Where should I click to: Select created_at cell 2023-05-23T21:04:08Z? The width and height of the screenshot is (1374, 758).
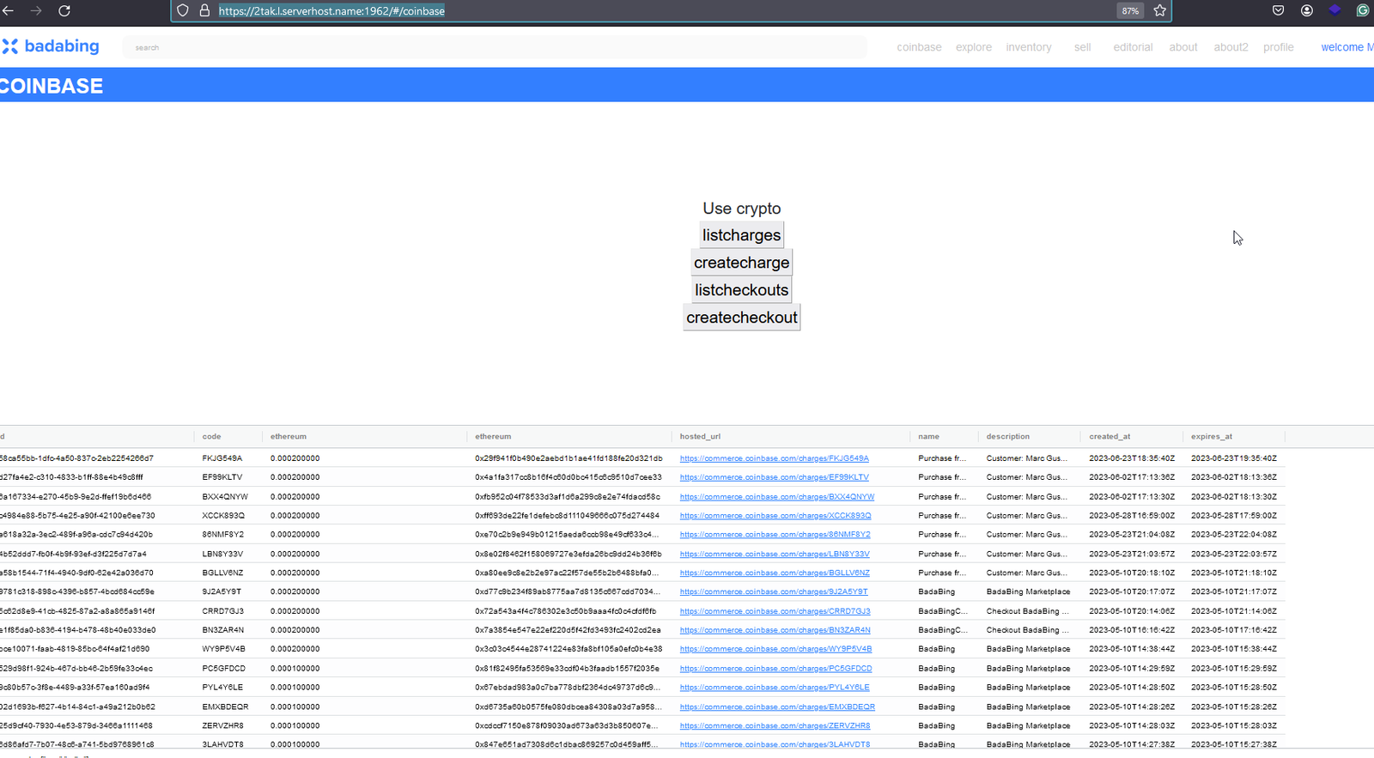click(1132, 535)
